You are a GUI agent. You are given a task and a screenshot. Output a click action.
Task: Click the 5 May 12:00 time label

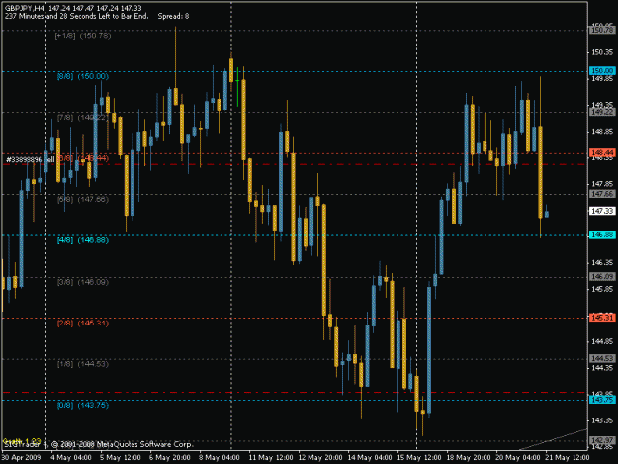pos(121,458)
